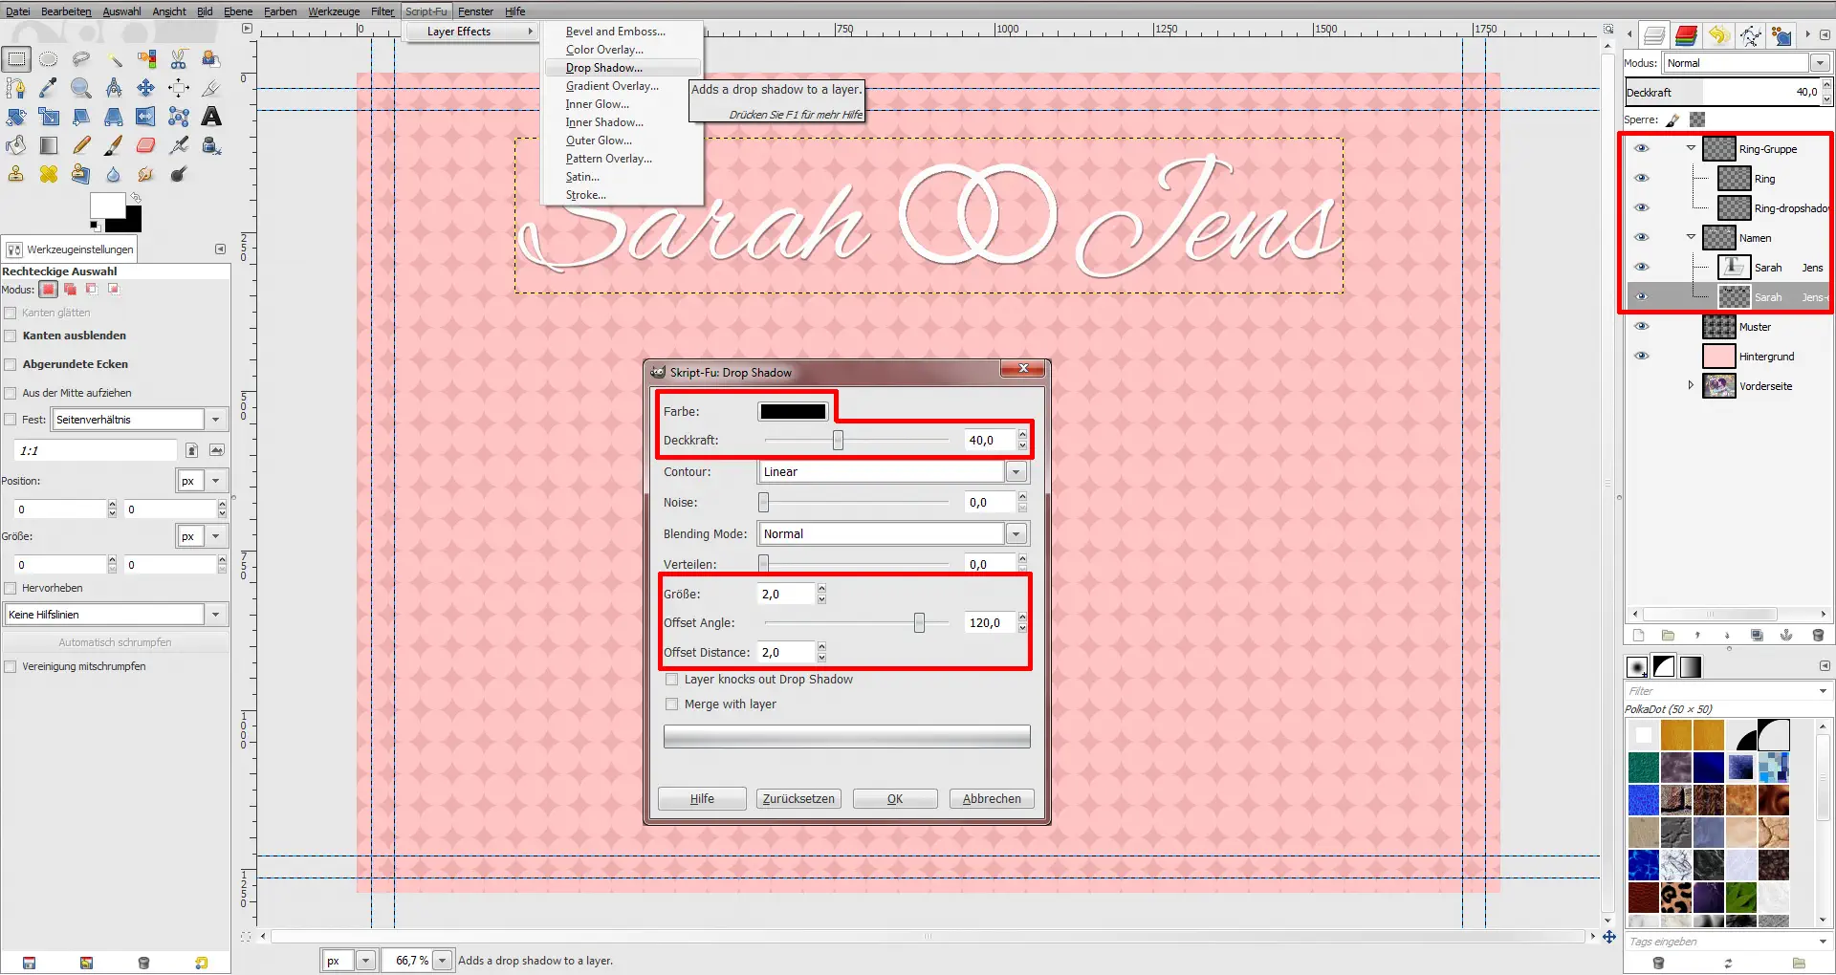1836x975 pixels.
Task: Select the Scissors Select tool
Action: pyautogui.click(x=179, y=59)
